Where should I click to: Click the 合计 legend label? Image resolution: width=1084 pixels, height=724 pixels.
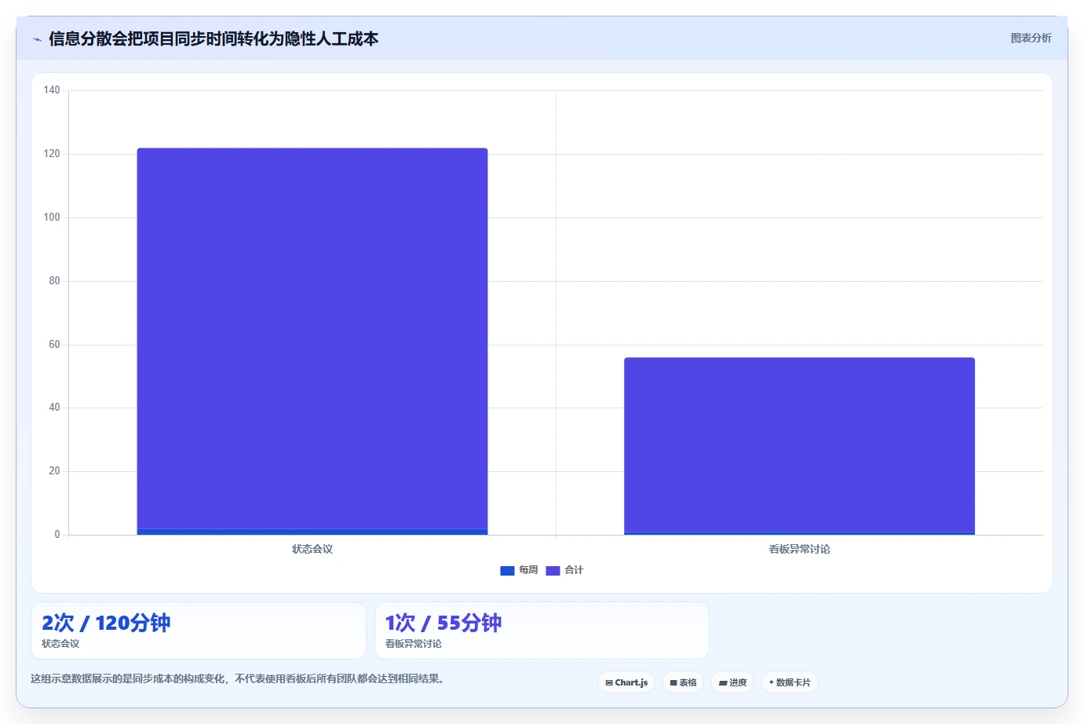[x=574, y=570]
